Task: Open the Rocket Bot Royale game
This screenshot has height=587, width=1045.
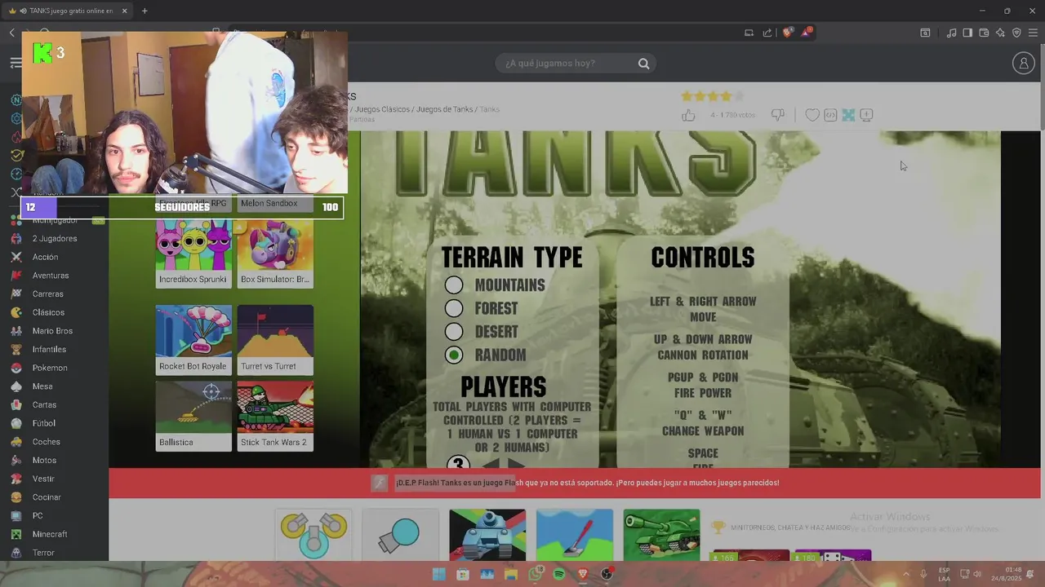Action: [x=193, y=340]
